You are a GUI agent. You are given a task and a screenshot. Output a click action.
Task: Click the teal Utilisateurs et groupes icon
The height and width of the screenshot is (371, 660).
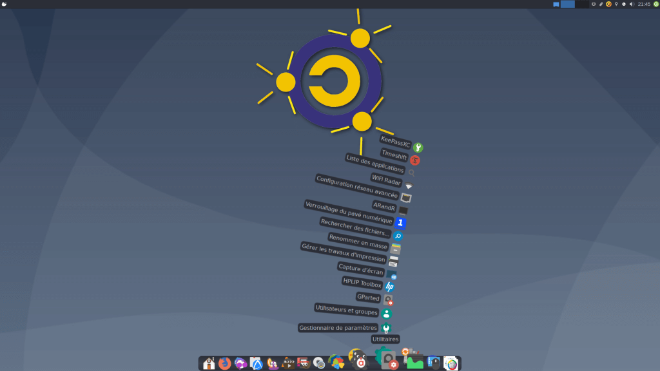[x=387, y=314]
